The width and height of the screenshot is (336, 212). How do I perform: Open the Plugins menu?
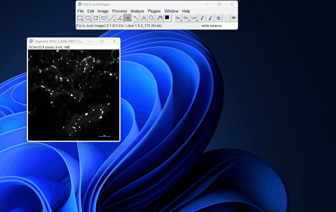click(154, 11)
